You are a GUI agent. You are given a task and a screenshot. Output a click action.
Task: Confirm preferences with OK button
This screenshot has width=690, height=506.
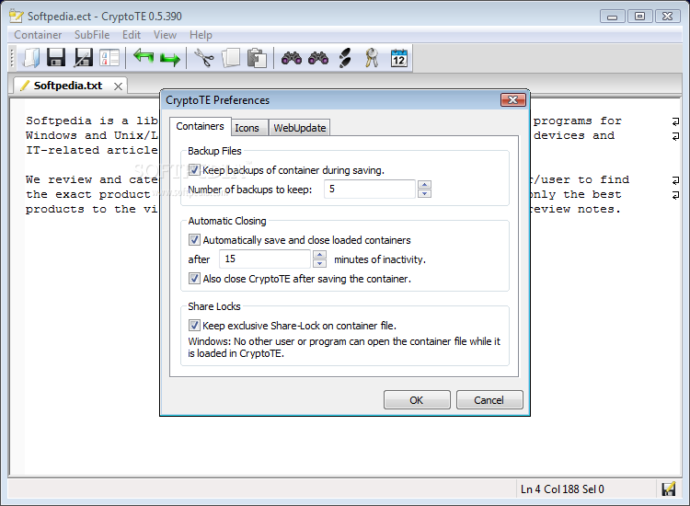[x=417, y=400]
